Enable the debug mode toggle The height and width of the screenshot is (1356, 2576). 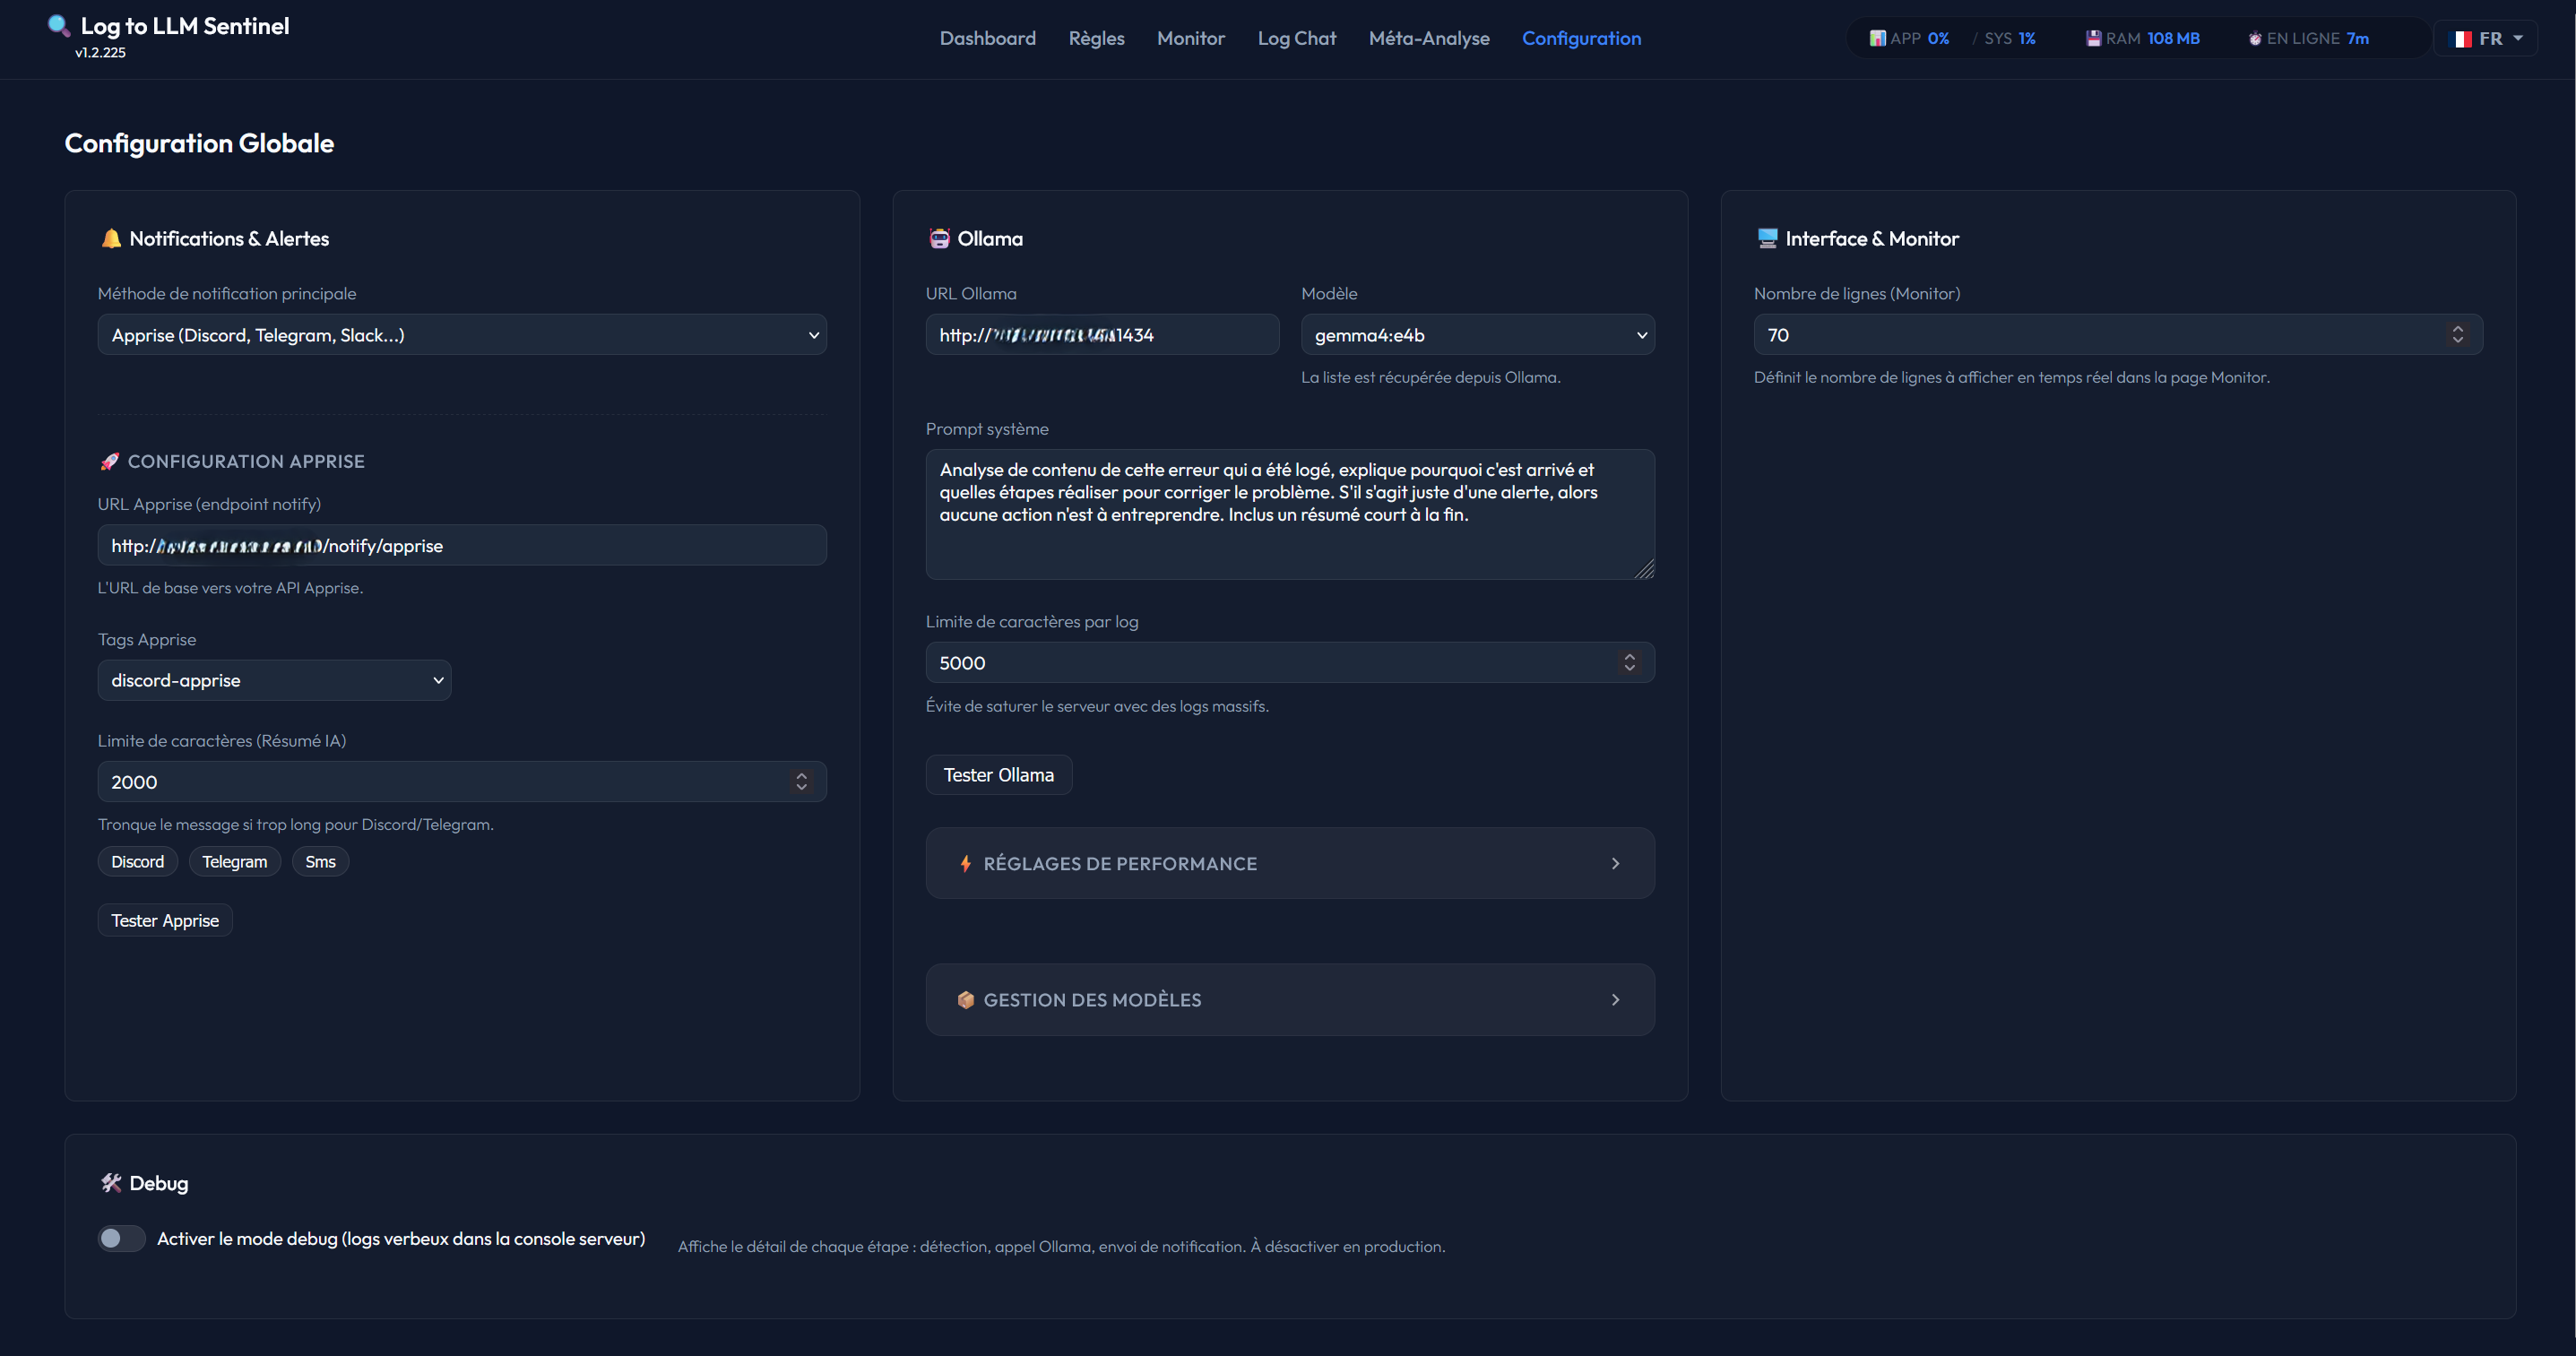click(121, 1238)
